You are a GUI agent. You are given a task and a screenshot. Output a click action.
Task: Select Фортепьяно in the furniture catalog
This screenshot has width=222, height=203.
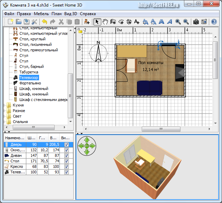(x=30, y=83)
